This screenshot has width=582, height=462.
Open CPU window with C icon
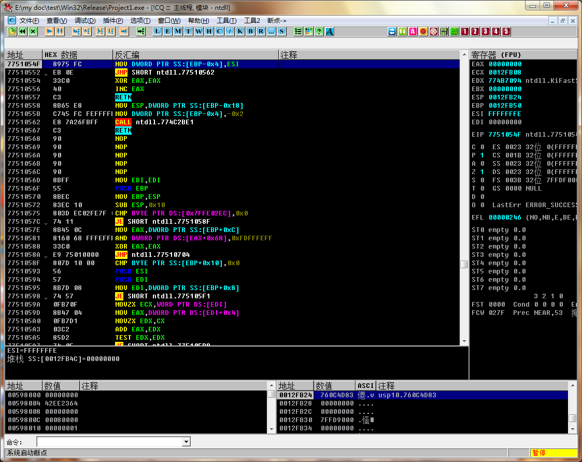[220, 32]
